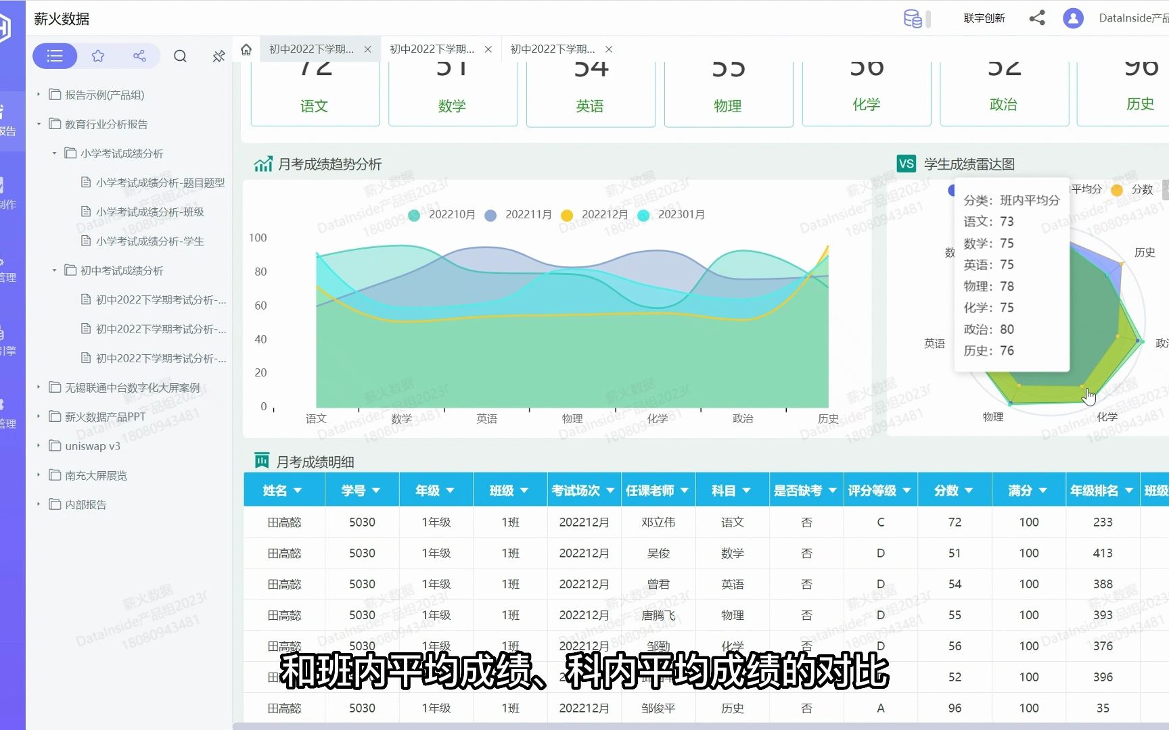Select the 化学 score card
This screenshot has width=1169, height=730.
[x=866, y=94]
